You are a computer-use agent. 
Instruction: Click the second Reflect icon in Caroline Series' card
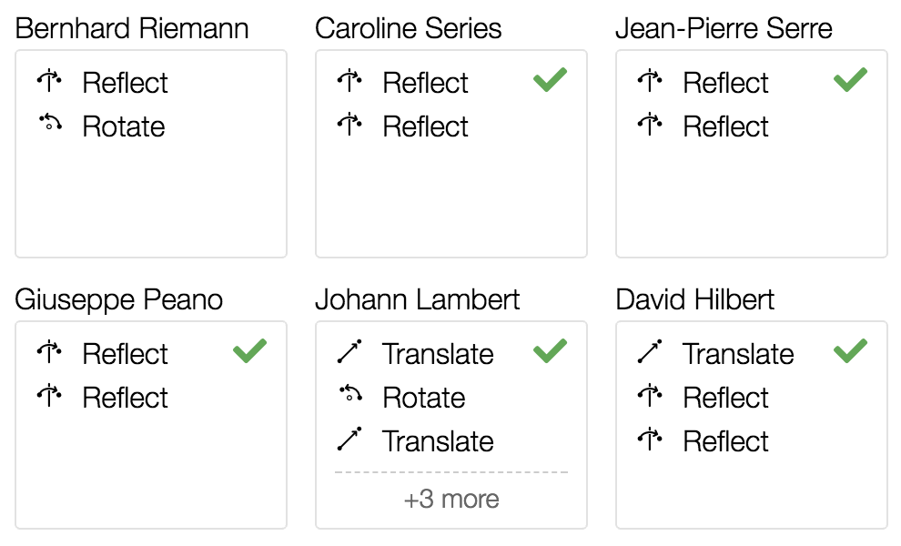point(349,126)
